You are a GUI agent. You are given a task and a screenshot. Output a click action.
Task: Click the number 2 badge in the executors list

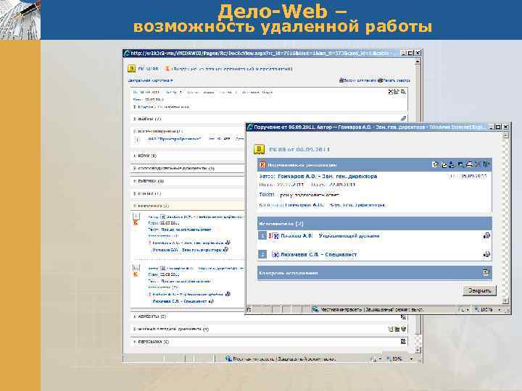point(262,254)
